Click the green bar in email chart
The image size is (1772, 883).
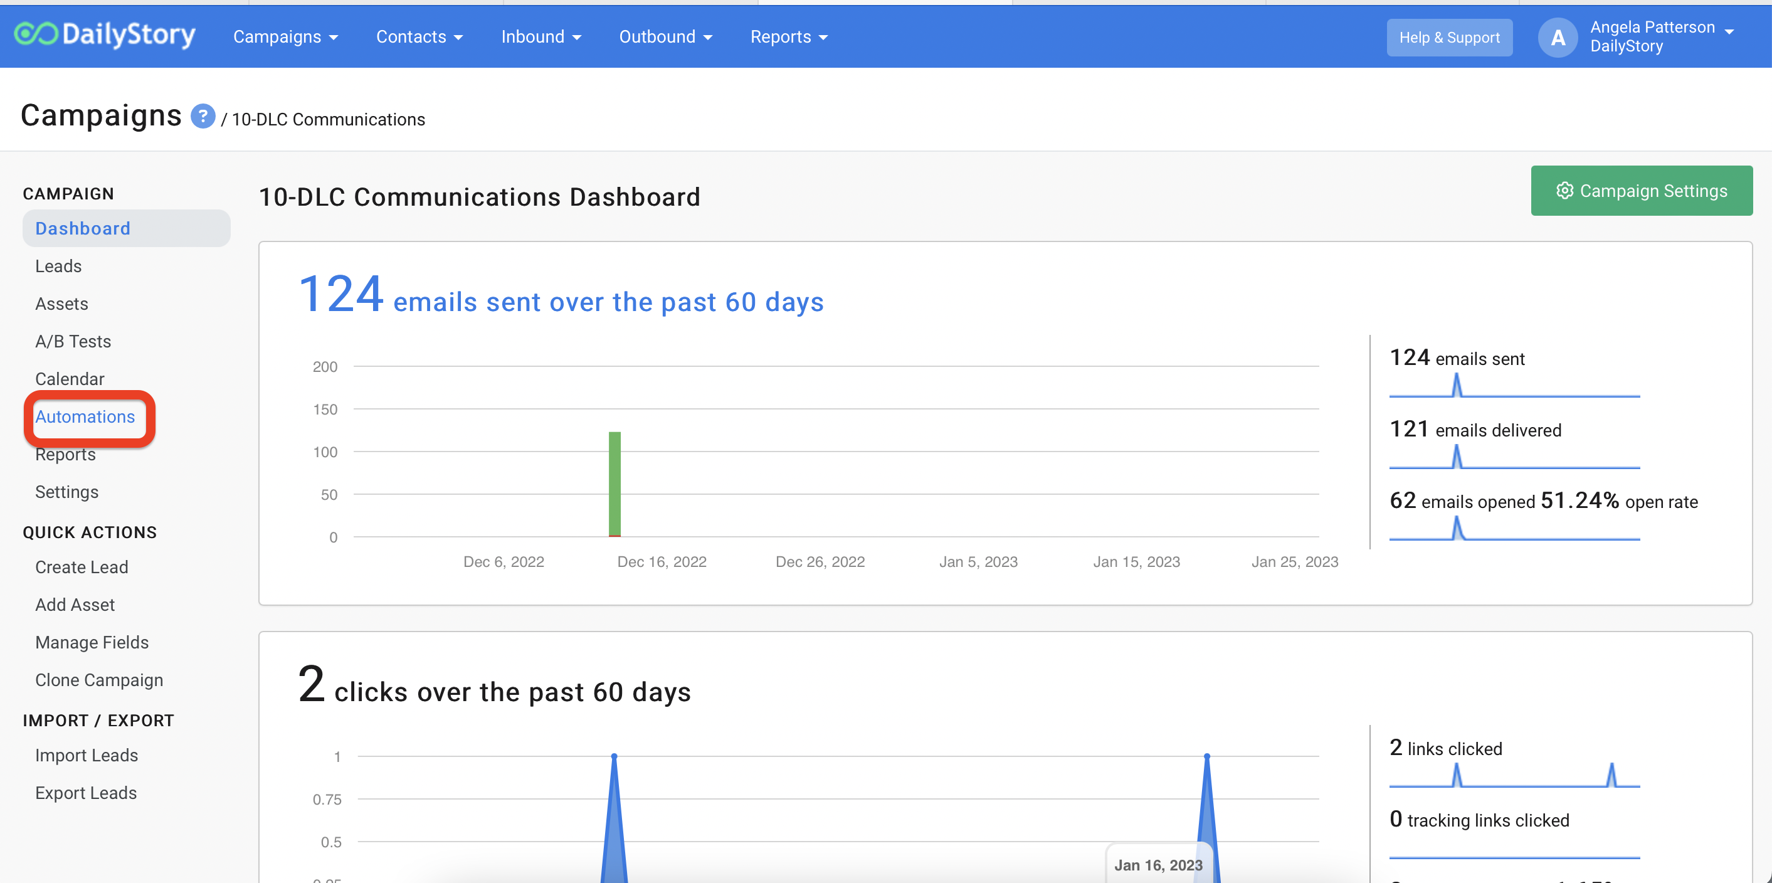tap(614, 484)
